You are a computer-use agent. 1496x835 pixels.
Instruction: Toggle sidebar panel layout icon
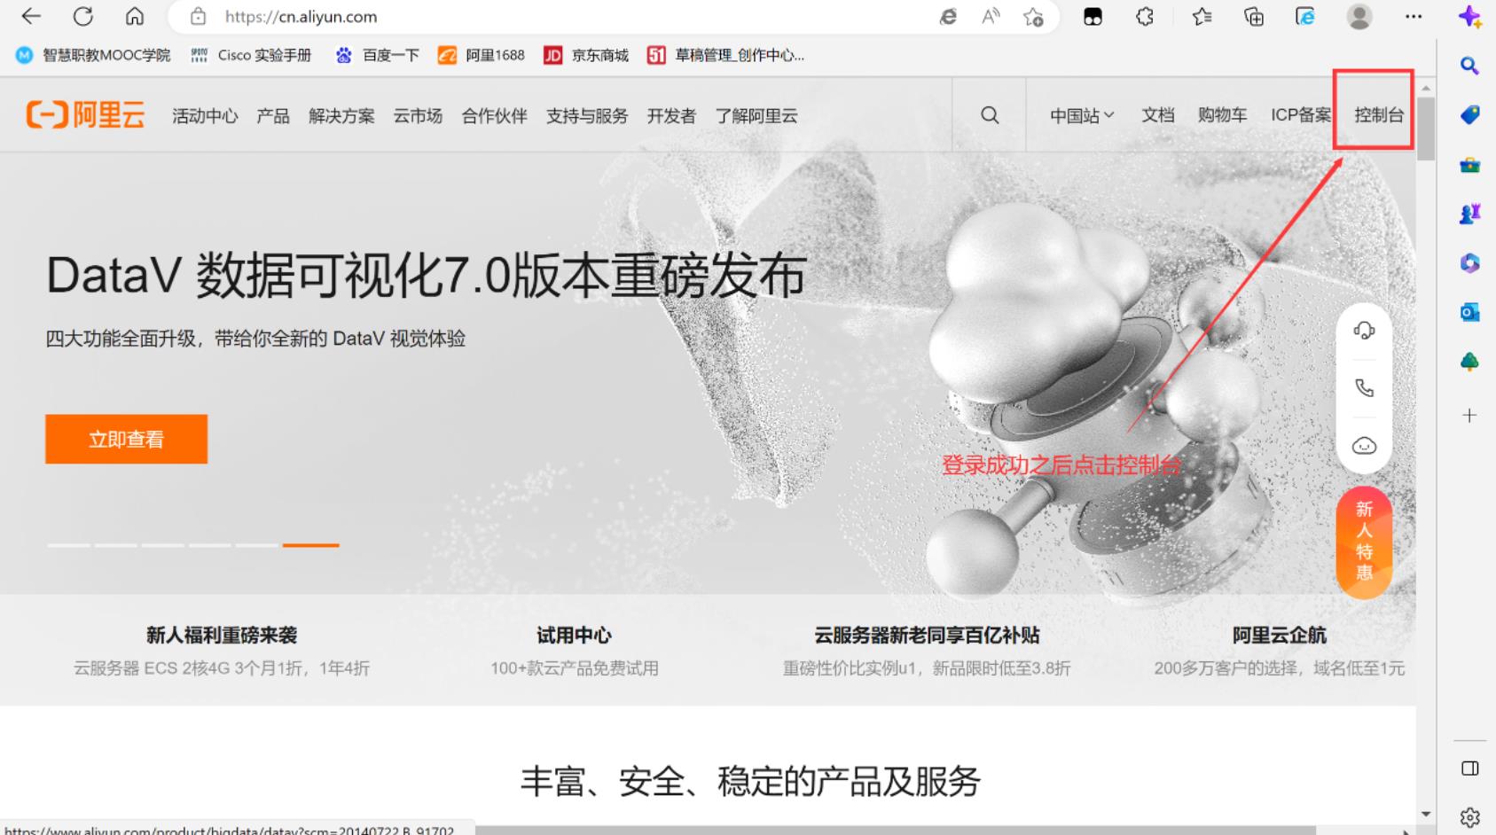1469,769
